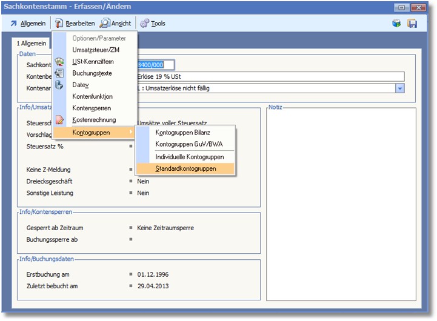This screenshot has width=437, height=321.
Task: Open Individuelle Kontogruppen entry
Action: 189,157
